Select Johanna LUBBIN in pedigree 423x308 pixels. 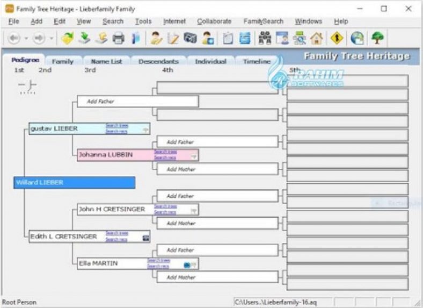point(138,155)
